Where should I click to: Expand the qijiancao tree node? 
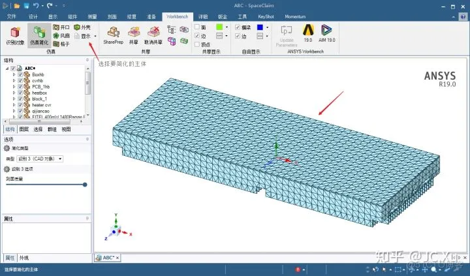click(x=14, y=111)
